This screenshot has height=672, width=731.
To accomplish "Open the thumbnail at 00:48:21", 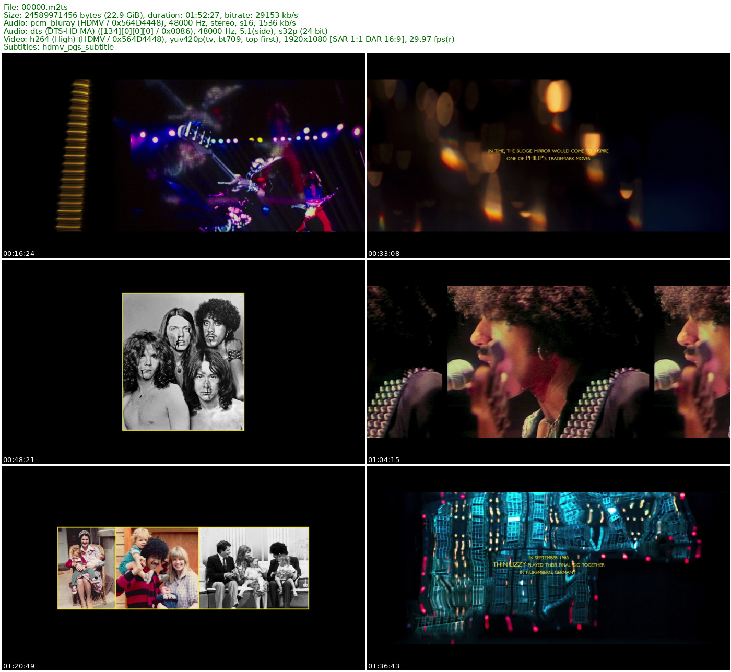I will point(183,362).
